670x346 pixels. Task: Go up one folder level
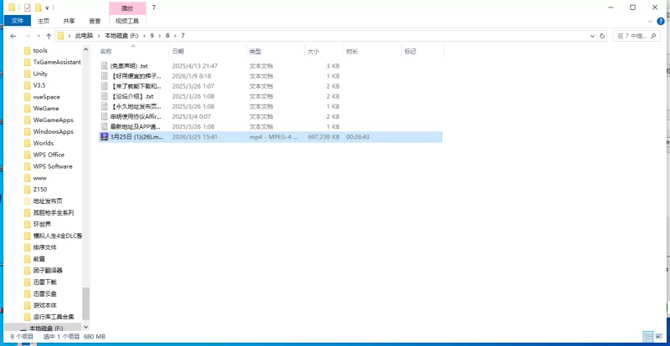point(49,36)
